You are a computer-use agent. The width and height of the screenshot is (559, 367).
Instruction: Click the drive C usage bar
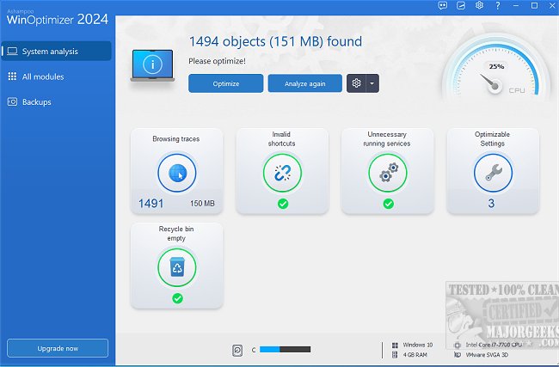point(285,350)
